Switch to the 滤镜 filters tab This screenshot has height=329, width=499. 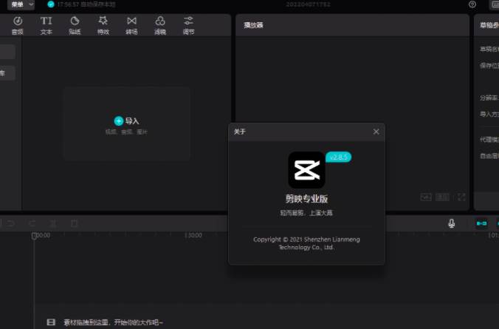coord(160,25)
